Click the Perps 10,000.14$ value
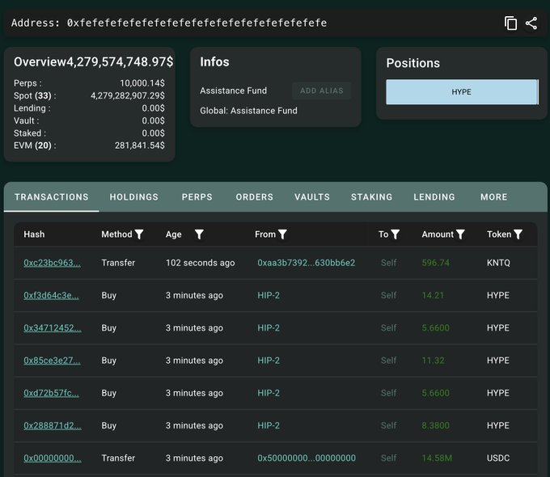The width and height of the screenshot is (550, 477). (x=142, y=83)
